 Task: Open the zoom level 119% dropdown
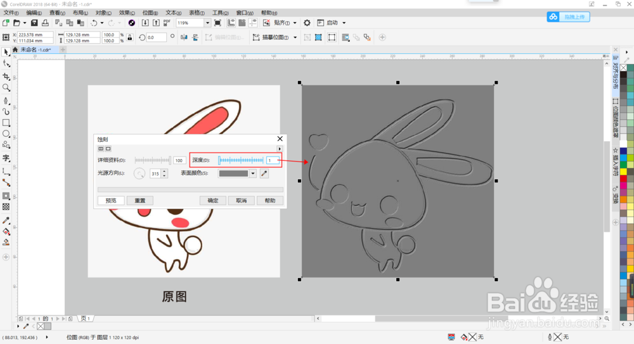pos(207,23)
